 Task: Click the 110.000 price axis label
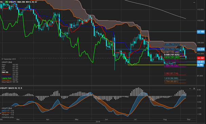[200, 21]
